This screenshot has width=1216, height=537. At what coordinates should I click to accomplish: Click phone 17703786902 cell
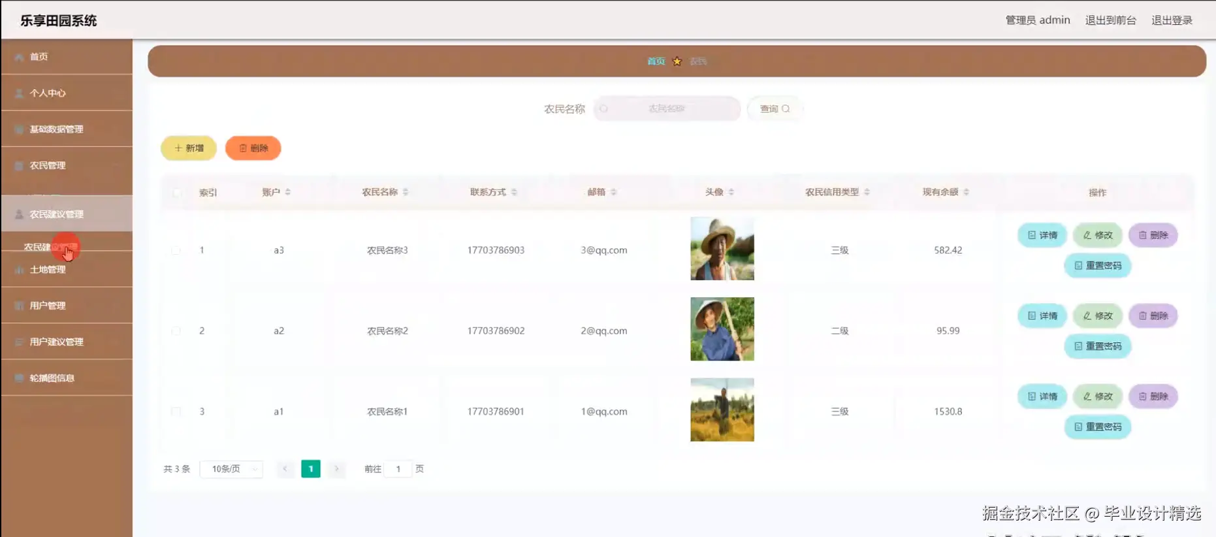(496, 331)
